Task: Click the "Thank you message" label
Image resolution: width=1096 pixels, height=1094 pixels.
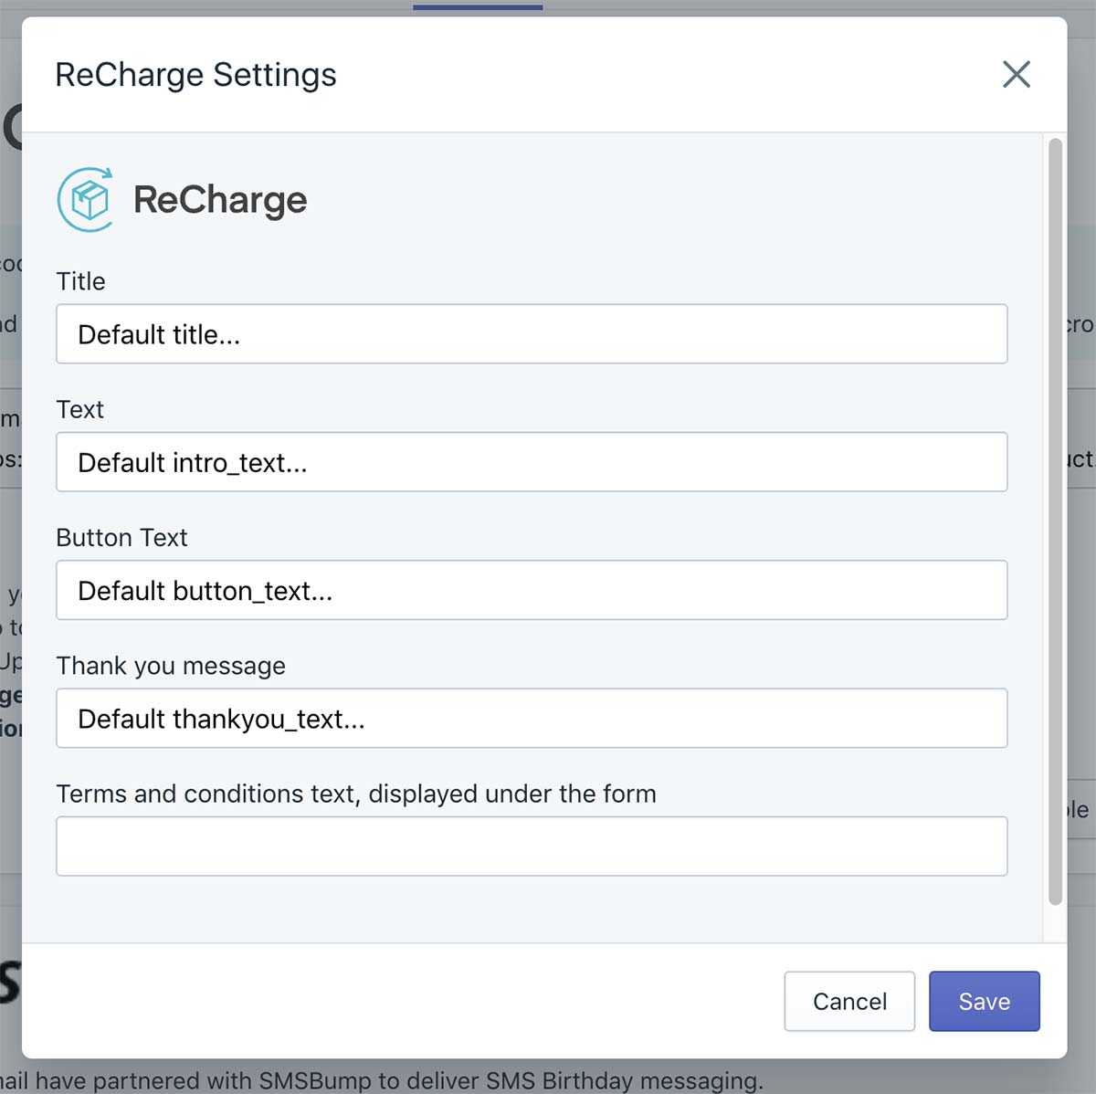Action: 171,666
